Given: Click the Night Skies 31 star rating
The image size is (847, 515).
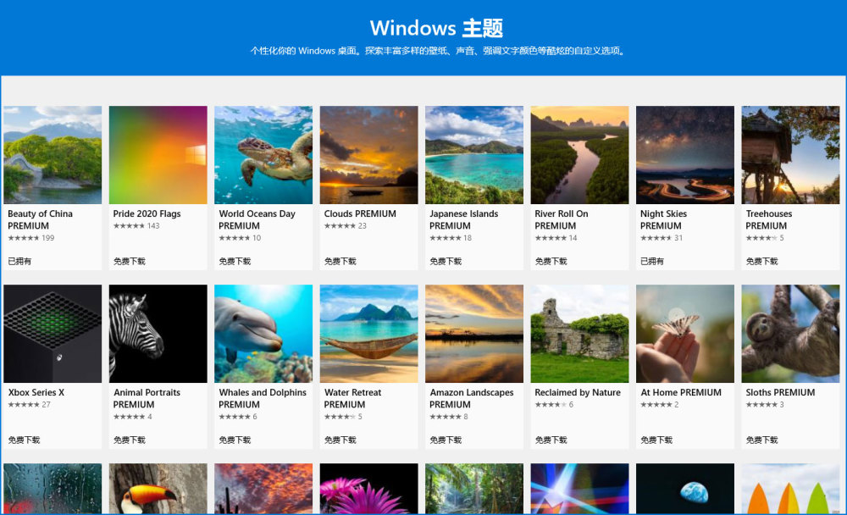Looking at the screenshot, I should click(662, 238).
